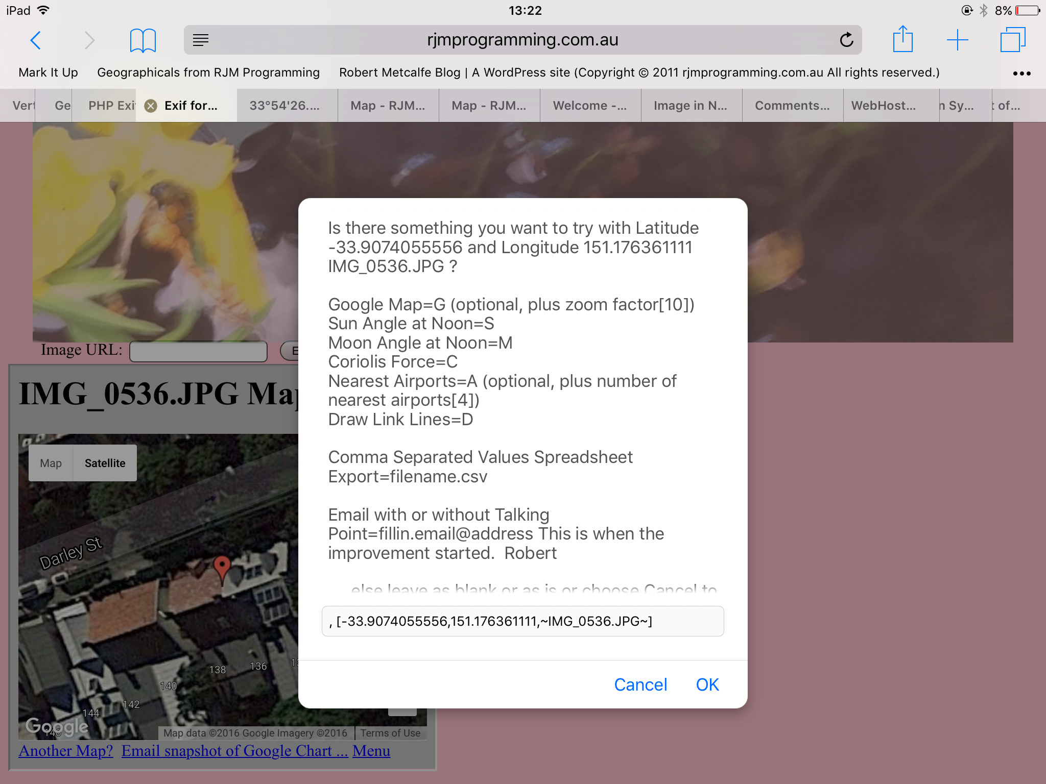Viewport: 1046px width, 784px height.
Task: Switch to the Comments... tab
Action: pos(792,106)
